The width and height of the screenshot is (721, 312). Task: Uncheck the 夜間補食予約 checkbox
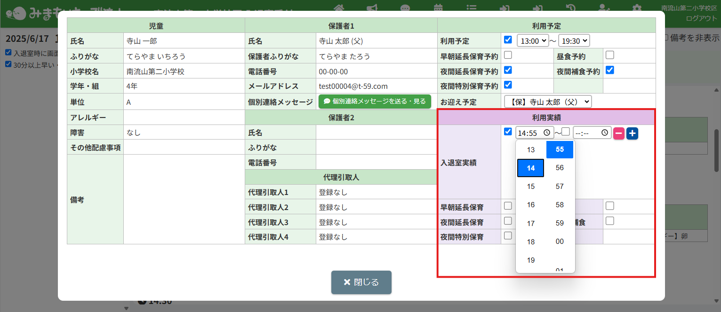coord(610,70)
